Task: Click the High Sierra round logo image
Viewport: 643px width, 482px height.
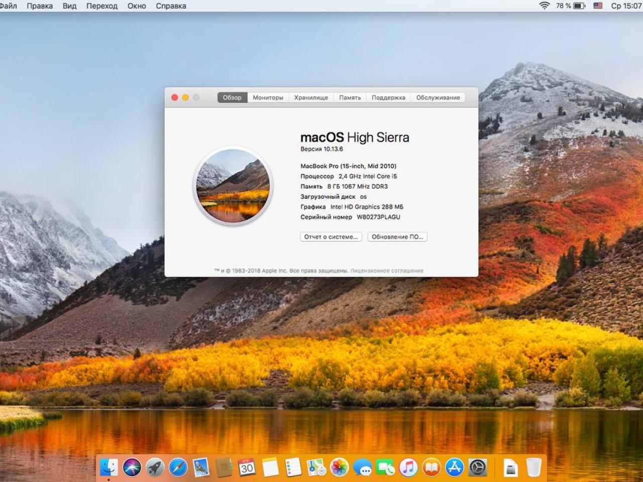Action: coord(233,185)
